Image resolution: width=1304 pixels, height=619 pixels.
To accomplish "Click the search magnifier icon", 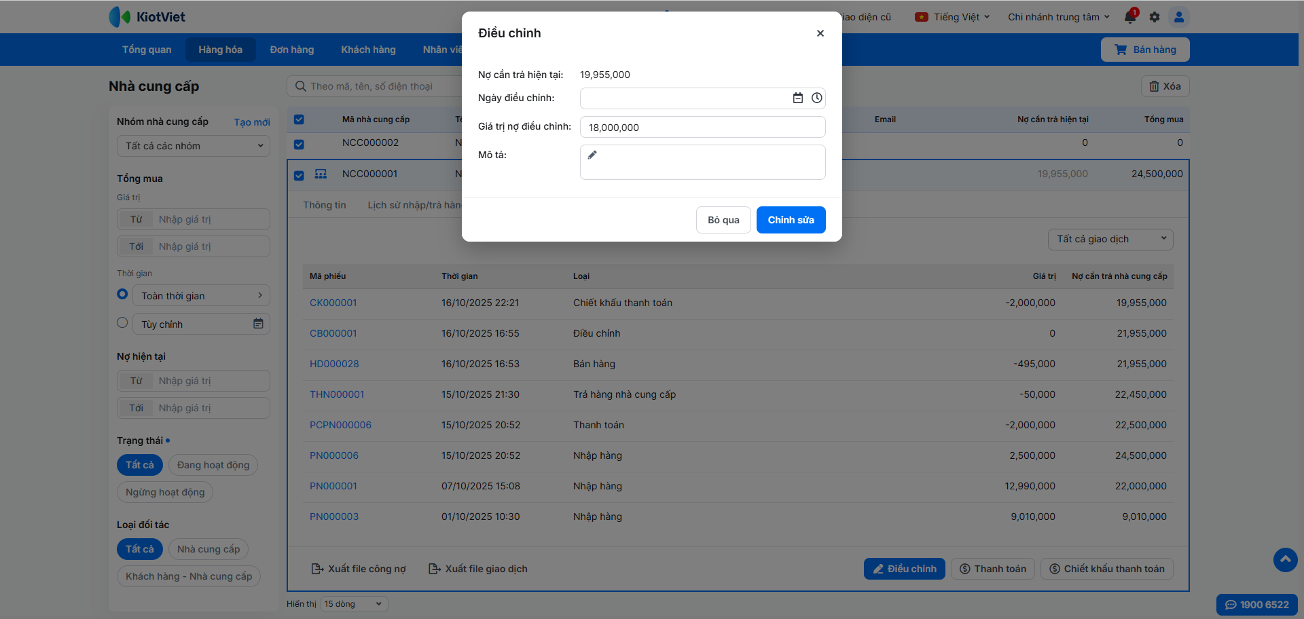I will pyautogui.click(x=300, y=86).
